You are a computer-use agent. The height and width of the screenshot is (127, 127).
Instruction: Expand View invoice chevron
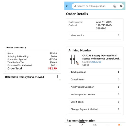[x=119, y=35]
